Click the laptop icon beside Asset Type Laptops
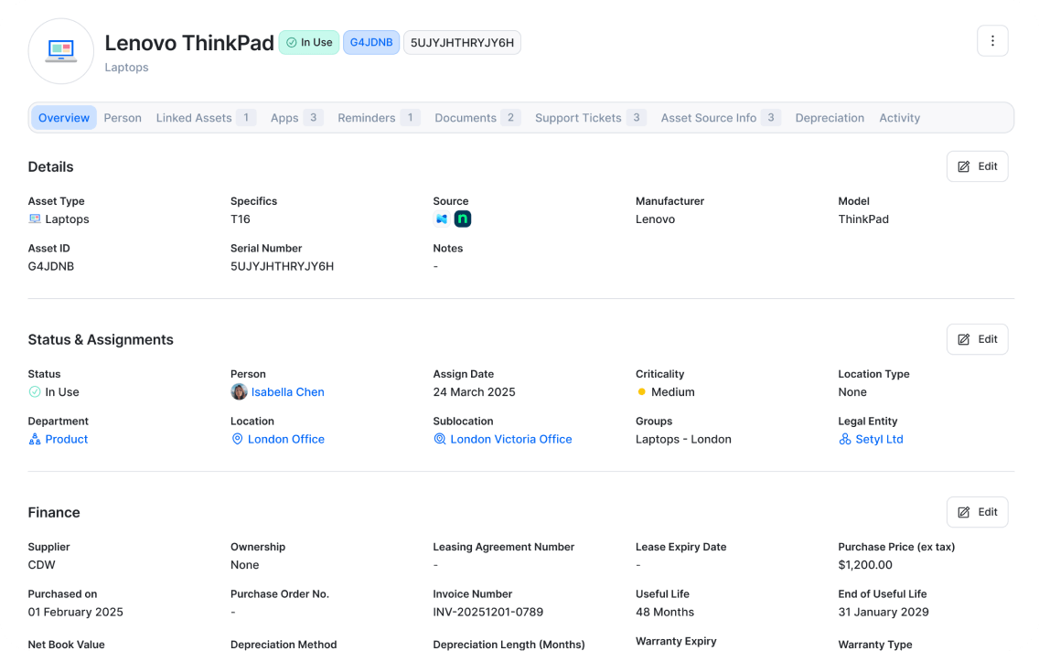The image size is (1039, 651). (x=35, y=219)
